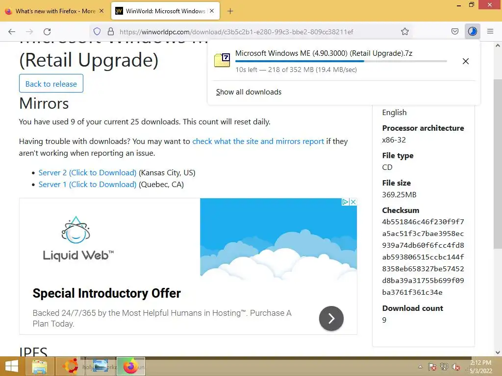The width and height of the screenshot is (502, 376).
Task: Click the scrollbar up arrow
Action: pos(498,46)
